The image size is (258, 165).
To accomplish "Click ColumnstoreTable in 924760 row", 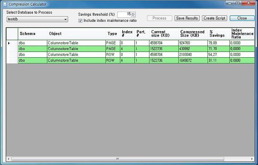I will coord(76,43).
